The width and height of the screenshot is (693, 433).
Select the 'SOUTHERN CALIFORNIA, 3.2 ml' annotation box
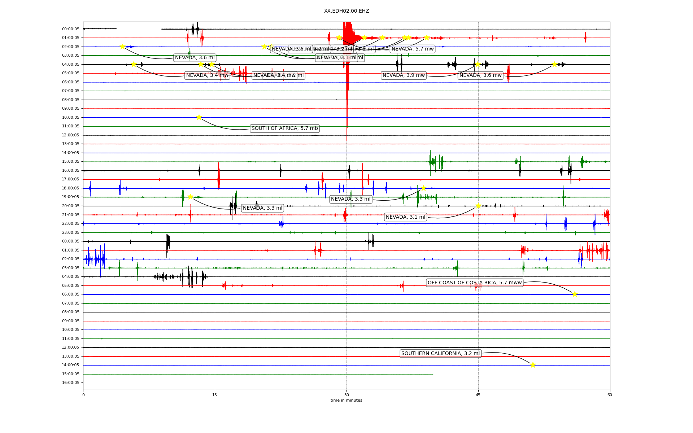[440, 354]
